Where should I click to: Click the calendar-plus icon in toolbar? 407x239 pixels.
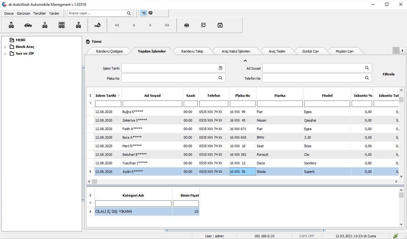220,25
